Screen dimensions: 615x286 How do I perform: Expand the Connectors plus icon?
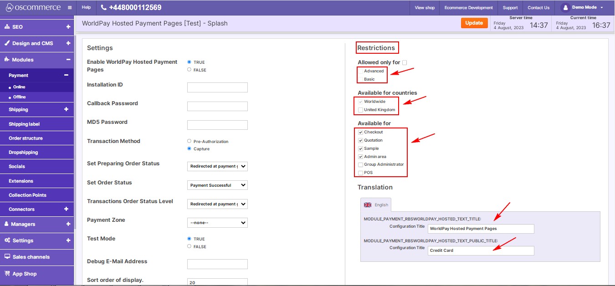coord(66,209)
